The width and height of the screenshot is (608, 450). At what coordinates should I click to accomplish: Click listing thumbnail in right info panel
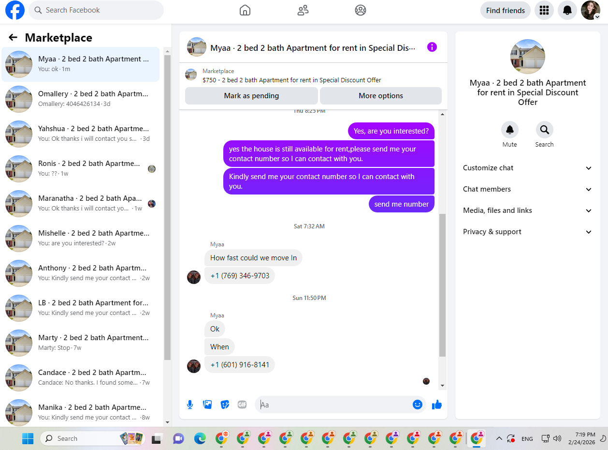pyautogui.click(x=528, y=57)
